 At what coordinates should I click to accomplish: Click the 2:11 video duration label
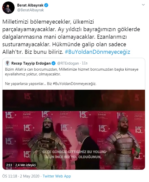click(9, 165)
